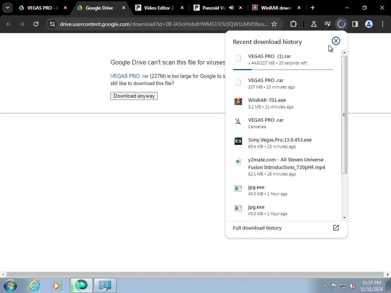
Task: Toggle the downloads progress icon
Action: (341, 24)
